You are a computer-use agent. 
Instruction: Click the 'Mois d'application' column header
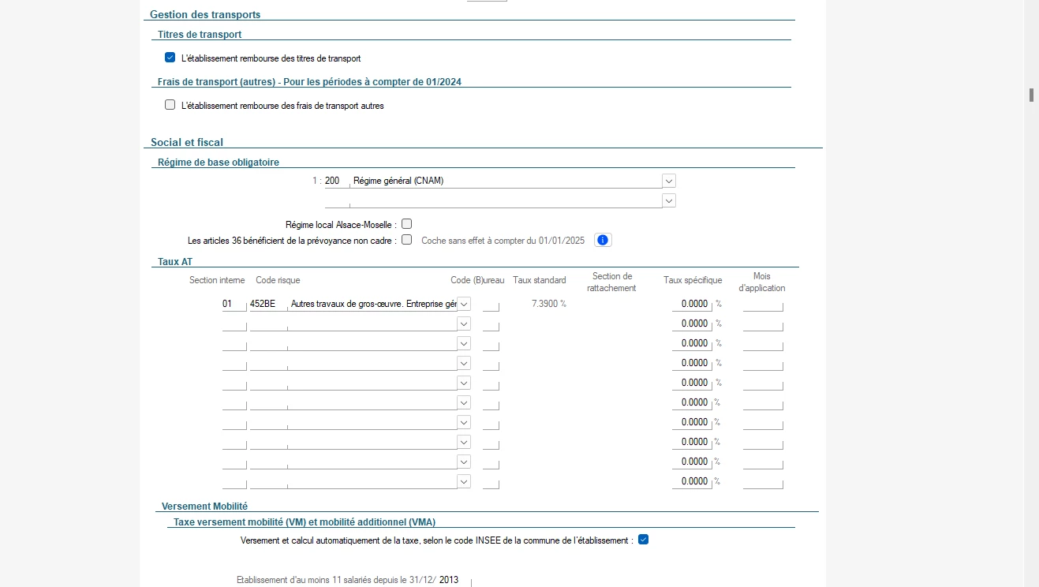[762, 282]
